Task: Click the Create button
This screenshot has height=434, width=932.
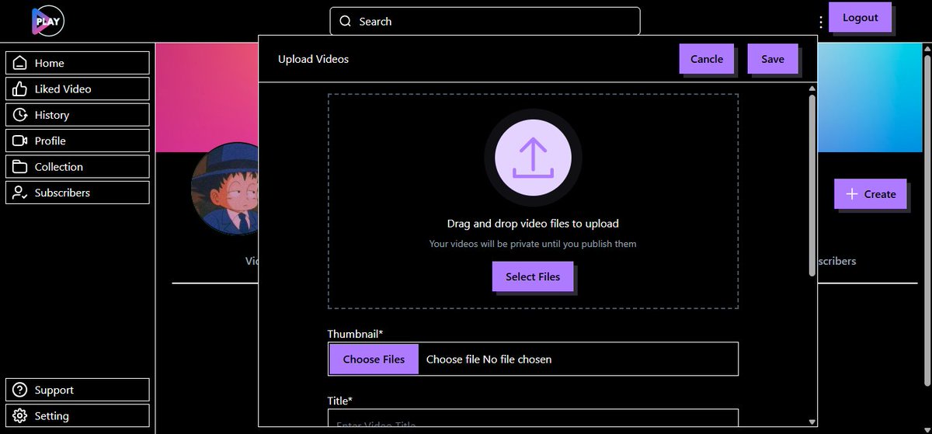Action: point(871,194)
